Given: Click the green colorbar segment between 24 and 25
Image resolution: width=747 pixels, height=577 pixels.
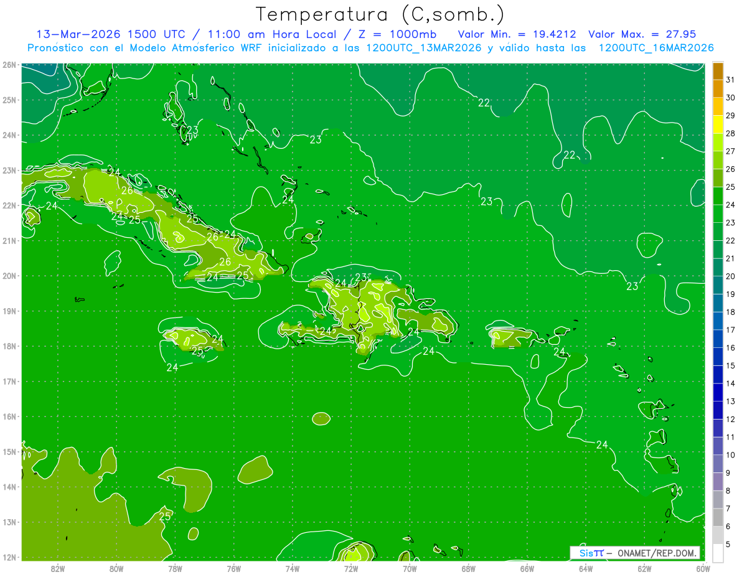Looking at the screenshot, I should 718,196.
